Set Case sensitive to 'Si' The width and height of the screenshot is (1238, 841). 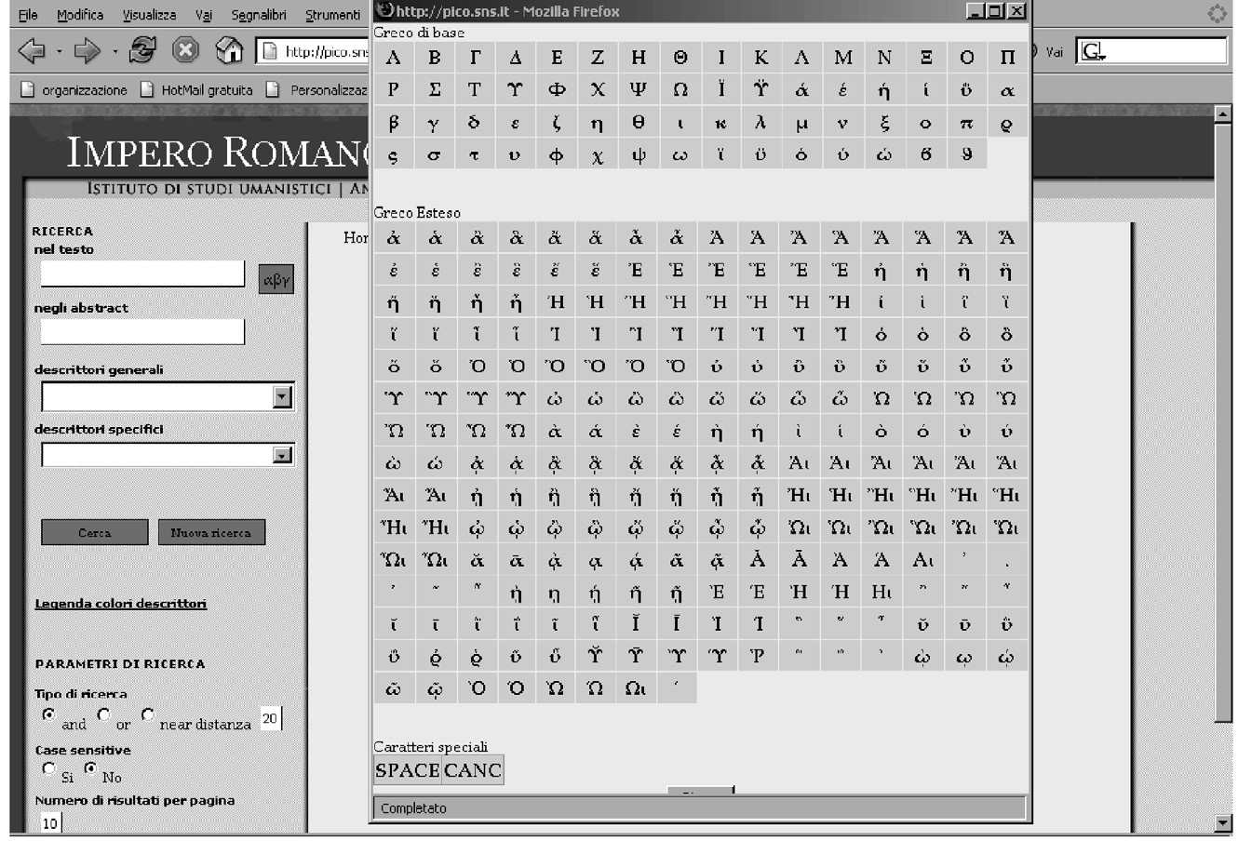[x=48, y=768]
